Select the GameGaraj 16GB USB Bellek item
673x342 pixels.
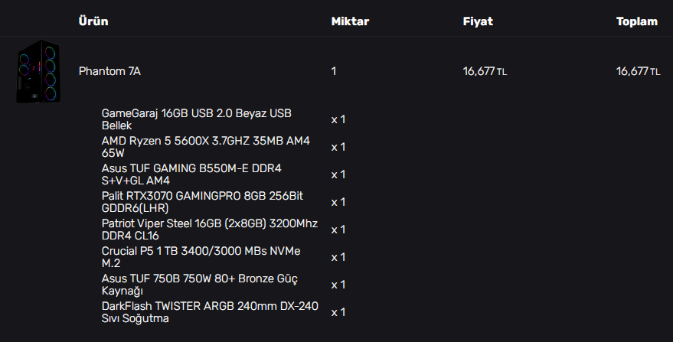pos(196,119)
